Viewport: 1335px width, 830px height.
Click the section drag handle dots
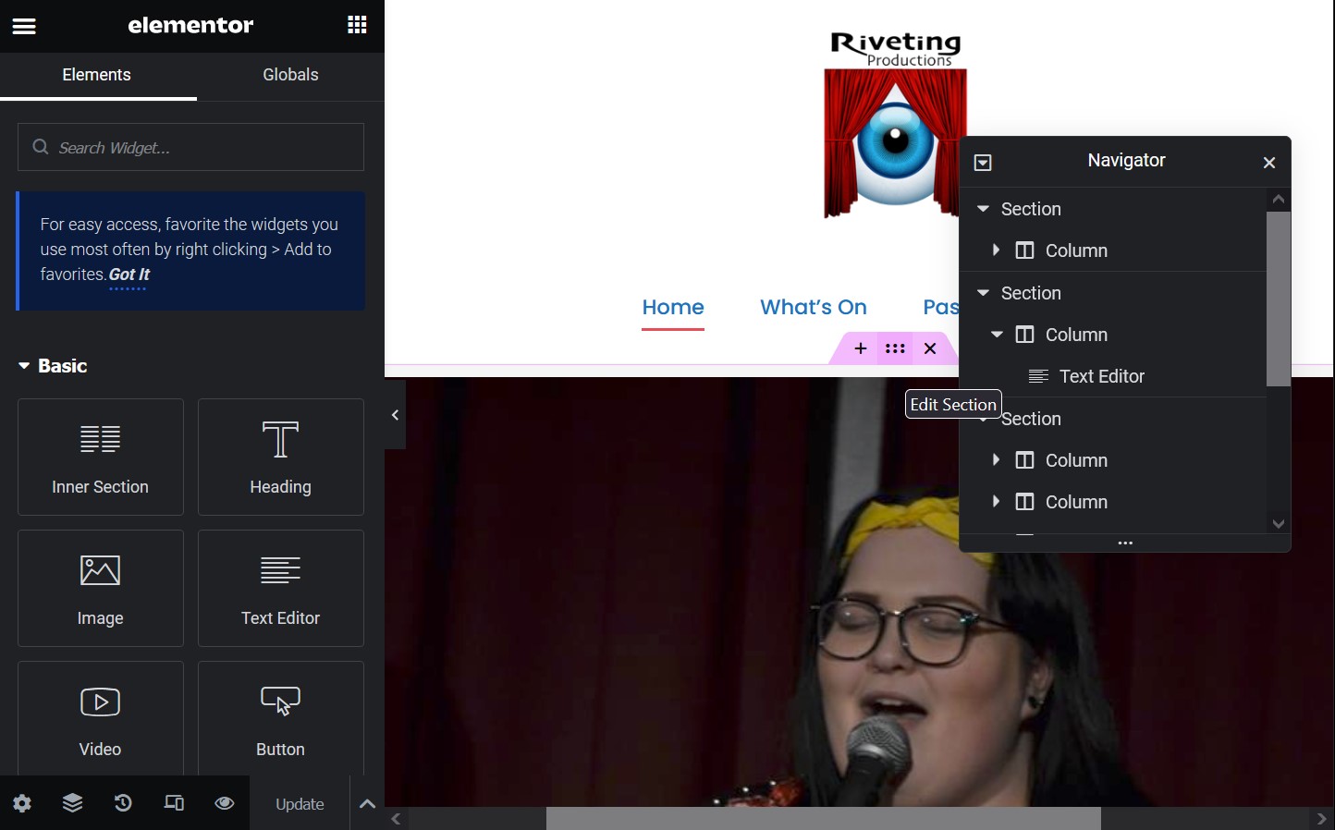[894, 349]
